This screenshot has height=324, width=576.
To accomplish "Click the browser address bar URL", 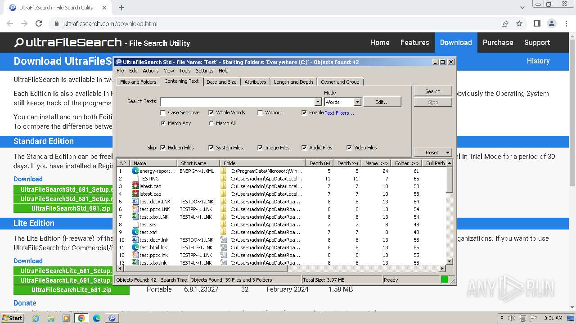I will (110, 24).
